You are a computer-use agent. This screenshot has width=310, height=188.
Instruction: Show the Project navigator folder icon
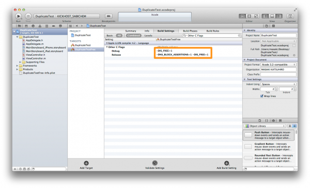tap(20, 26)
